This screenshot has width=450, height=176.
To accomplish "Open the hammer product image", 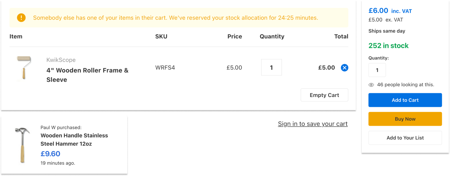I will point(22,145).
